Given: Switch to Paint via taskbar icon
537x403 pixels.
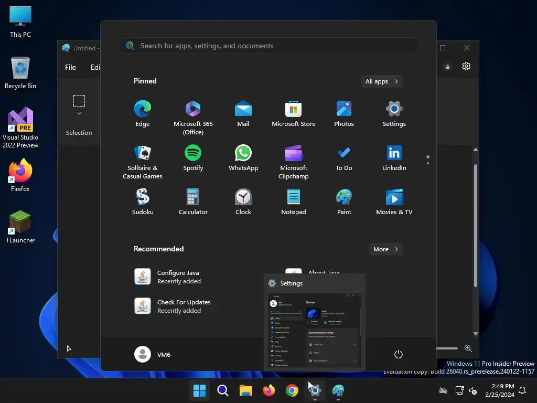Looking at the screenshot, I should pos(338,390).
